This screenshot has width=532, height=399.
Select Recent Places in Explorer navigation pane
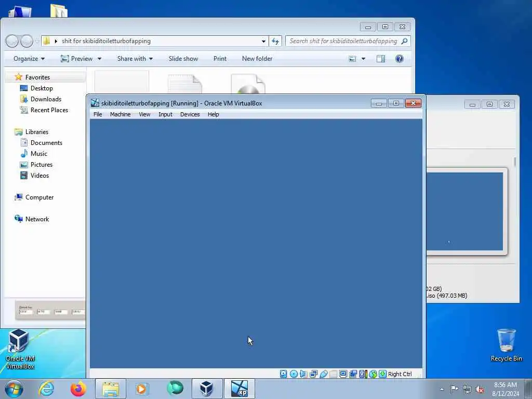tap(49, 110)
